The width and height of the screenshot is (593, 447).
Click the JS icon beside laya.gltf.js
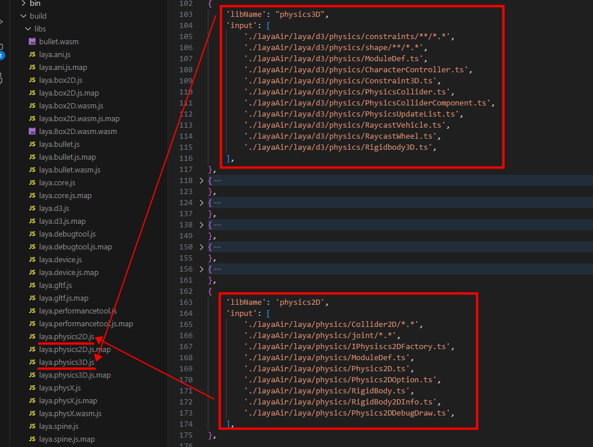pos(32,286)
